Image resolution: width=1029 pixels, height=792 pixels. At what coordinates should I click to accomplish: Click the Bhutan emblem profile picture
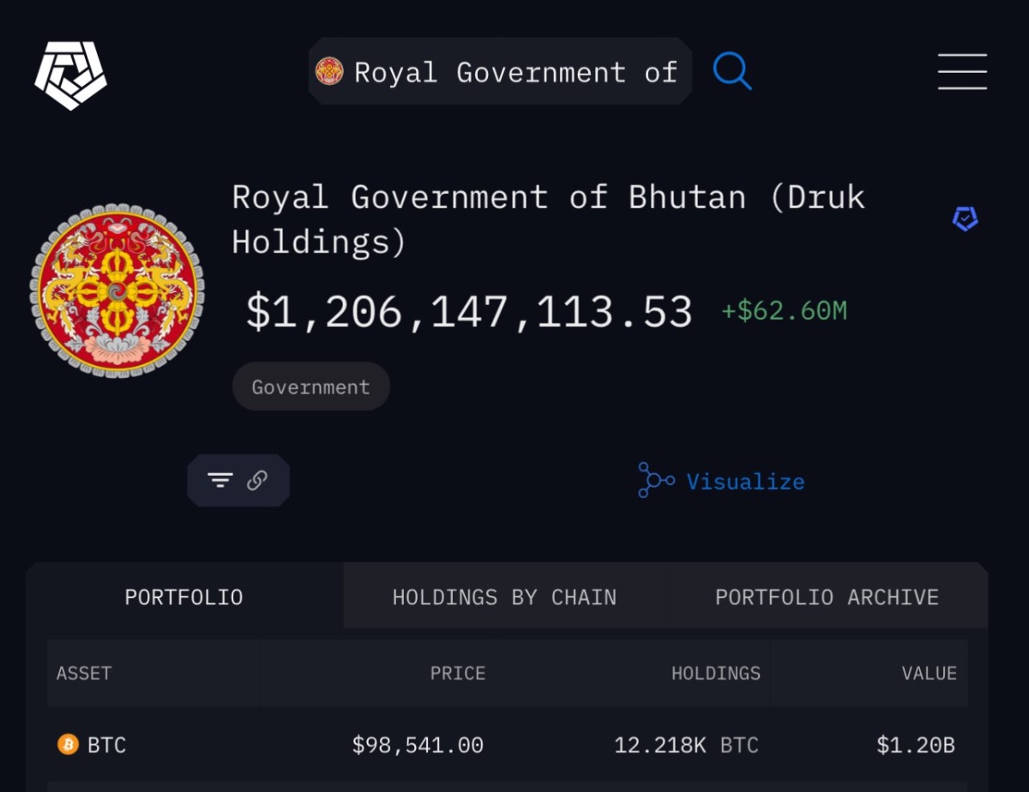pos(117,291)
